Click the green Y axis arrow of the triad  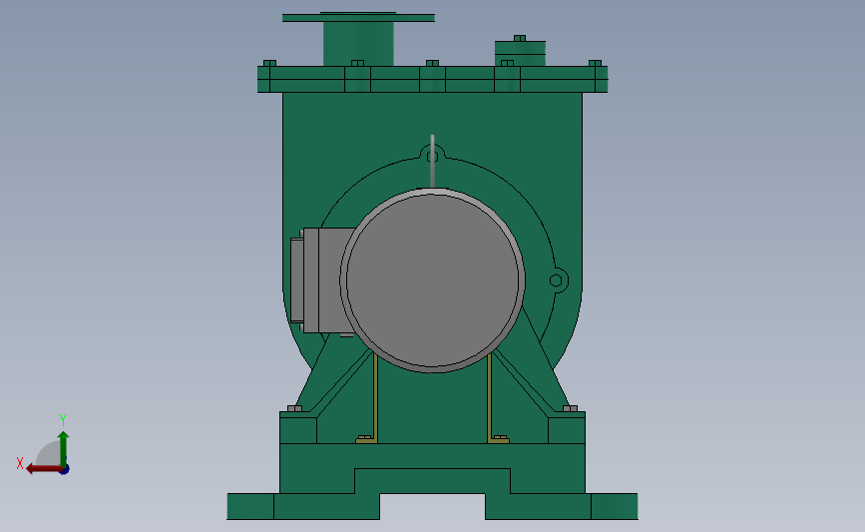pos(64,448)
